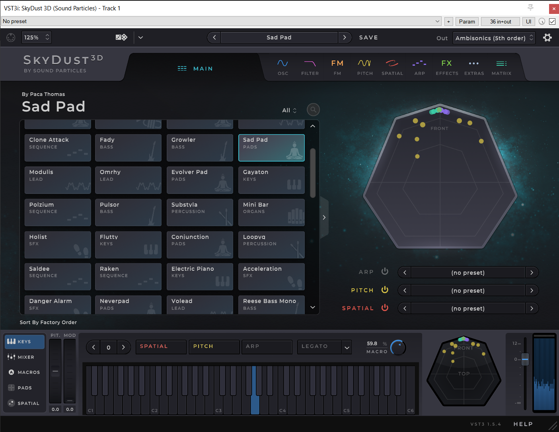This screenshot has height=432, width=559.
Task: Click the randomize dice icon
Action: 121,37
